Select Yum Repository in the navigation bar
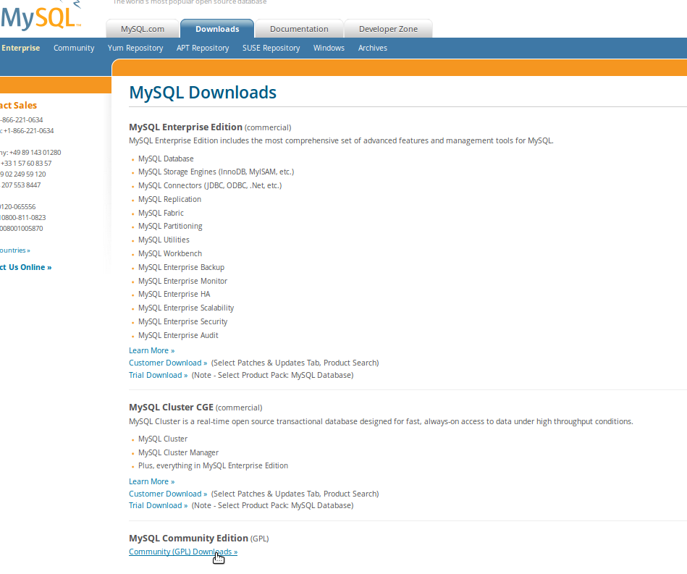This screenshot has width=687, height=574. pyautogui.click(x=135, y=48)
